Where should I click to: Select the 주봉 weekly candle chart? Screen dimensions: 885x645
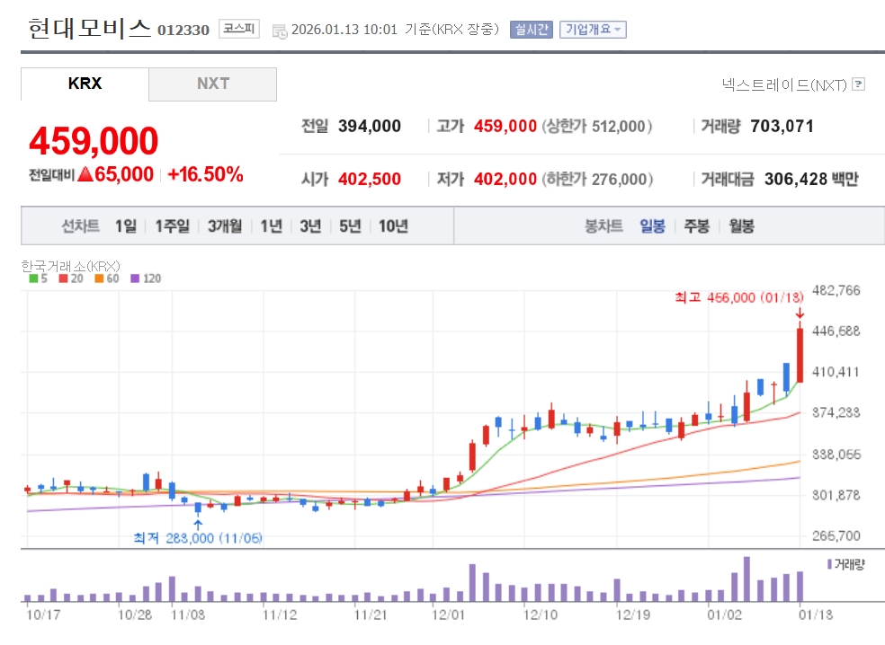(x=696, y=226)
